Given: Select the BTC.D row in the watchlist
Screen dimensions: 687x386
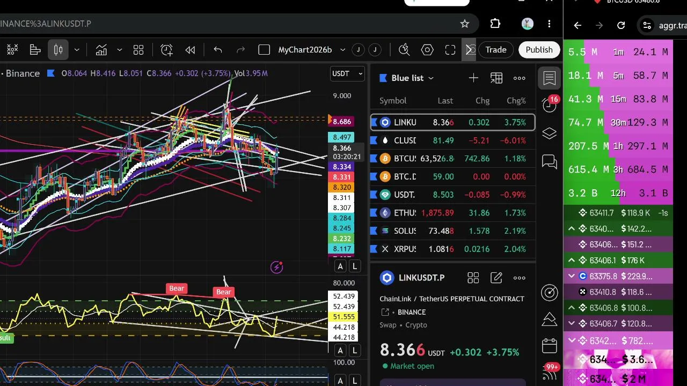Looking at the screenshot, I should [453, 176].
